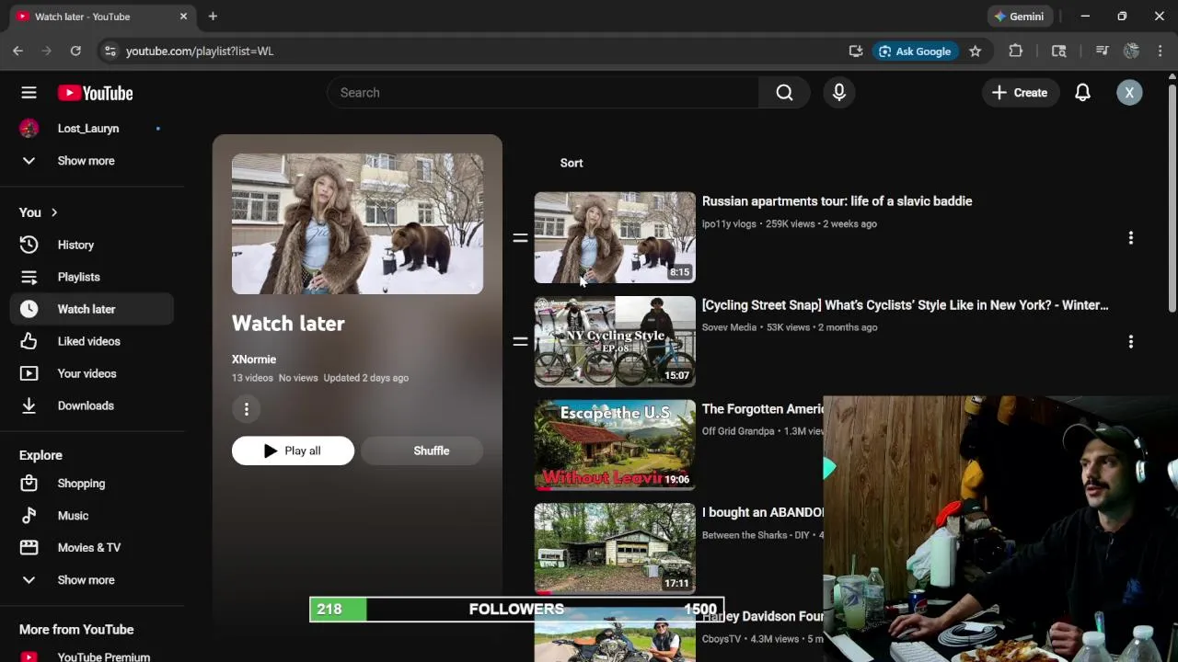Open browser extensions puzzle icon
Image resolution: width=1178 pixels, height=662 pixels.
tap(1016, 51)
